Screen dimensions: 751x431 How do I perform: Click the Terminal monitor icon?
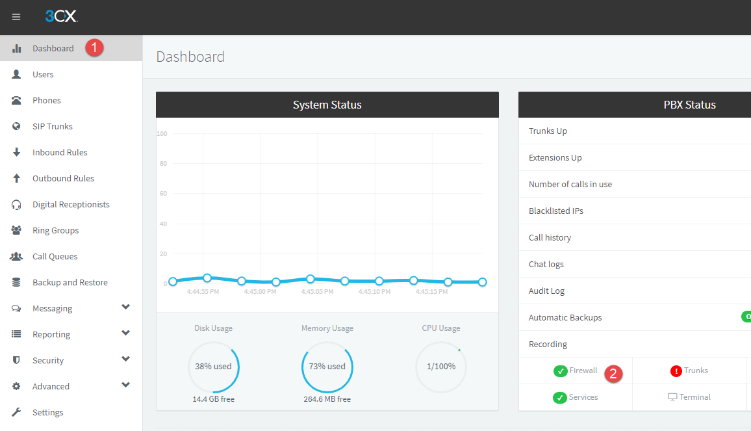(672, 397)
